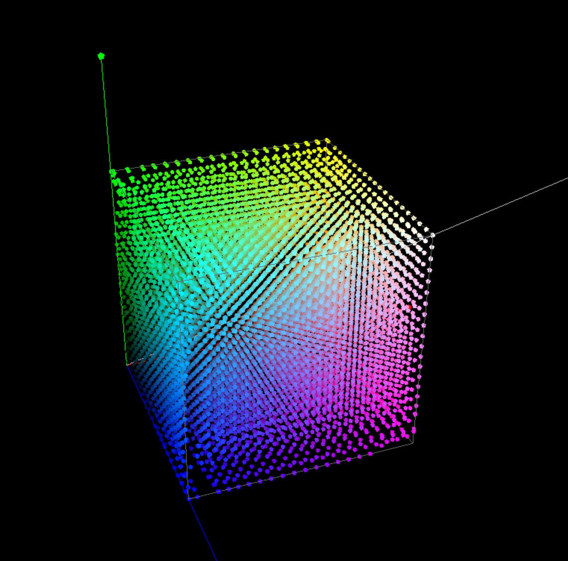
Task: Select the pure green corner point of the cube
Action: [112, 173]
